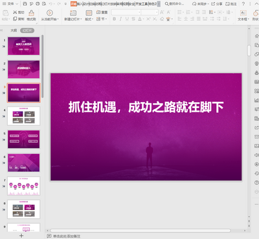Click the New Slide (新建幻灯片) icon

click(73, 13)
